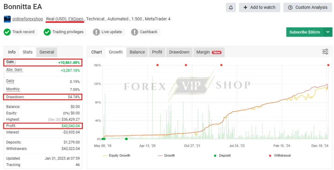This screenshot has height=170, width=334.
Task: Open chart settings sliders icon
Action: [x=325, y=52]
